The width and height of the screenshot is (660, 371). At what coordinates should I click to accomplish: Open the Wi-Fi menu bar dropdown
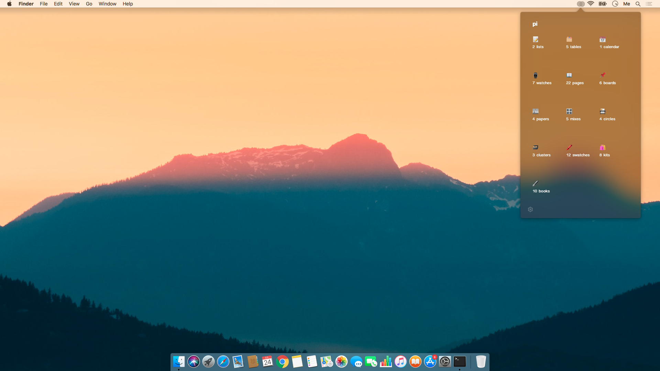[x=591, y=4]
